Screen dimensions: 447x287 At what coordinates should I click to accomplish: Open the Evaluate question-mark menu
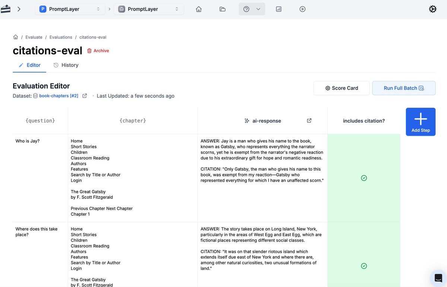pyautogui.click(x=252, y=9)
